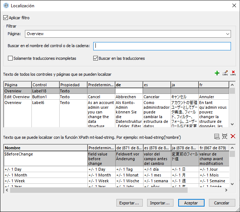This screenshot has width=240, height=212.
Task: Select the Nombre column header
Action: point(46,148)
